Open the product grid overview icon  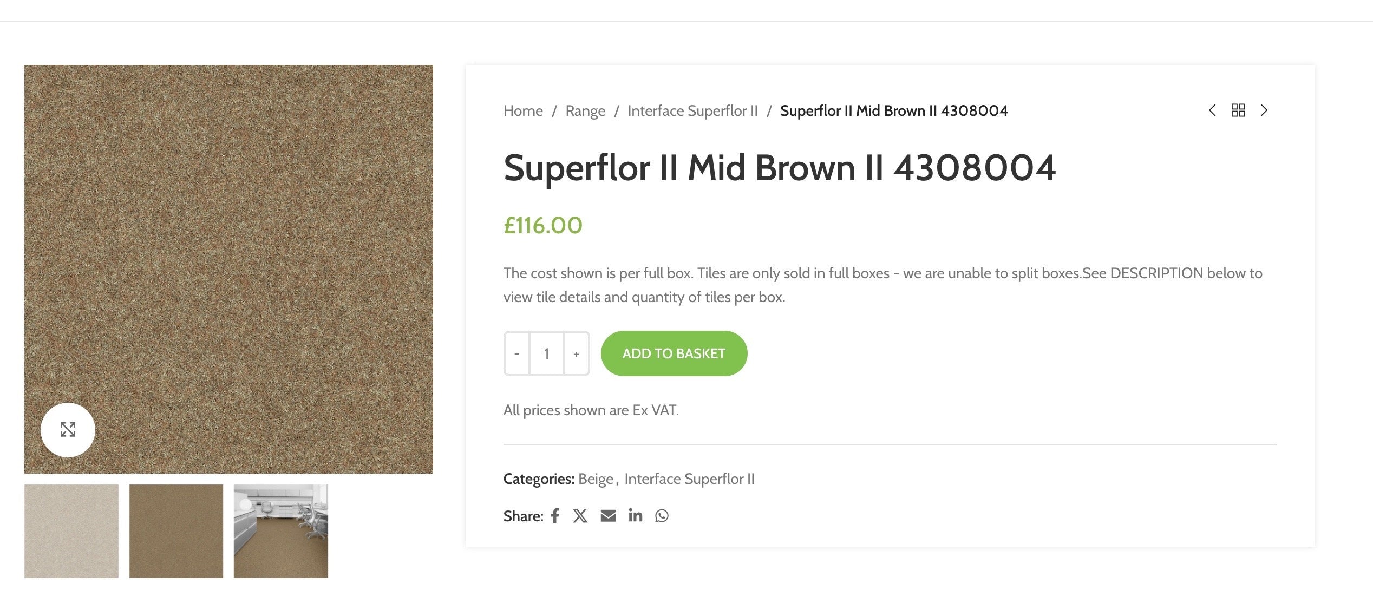(1238, 110)
